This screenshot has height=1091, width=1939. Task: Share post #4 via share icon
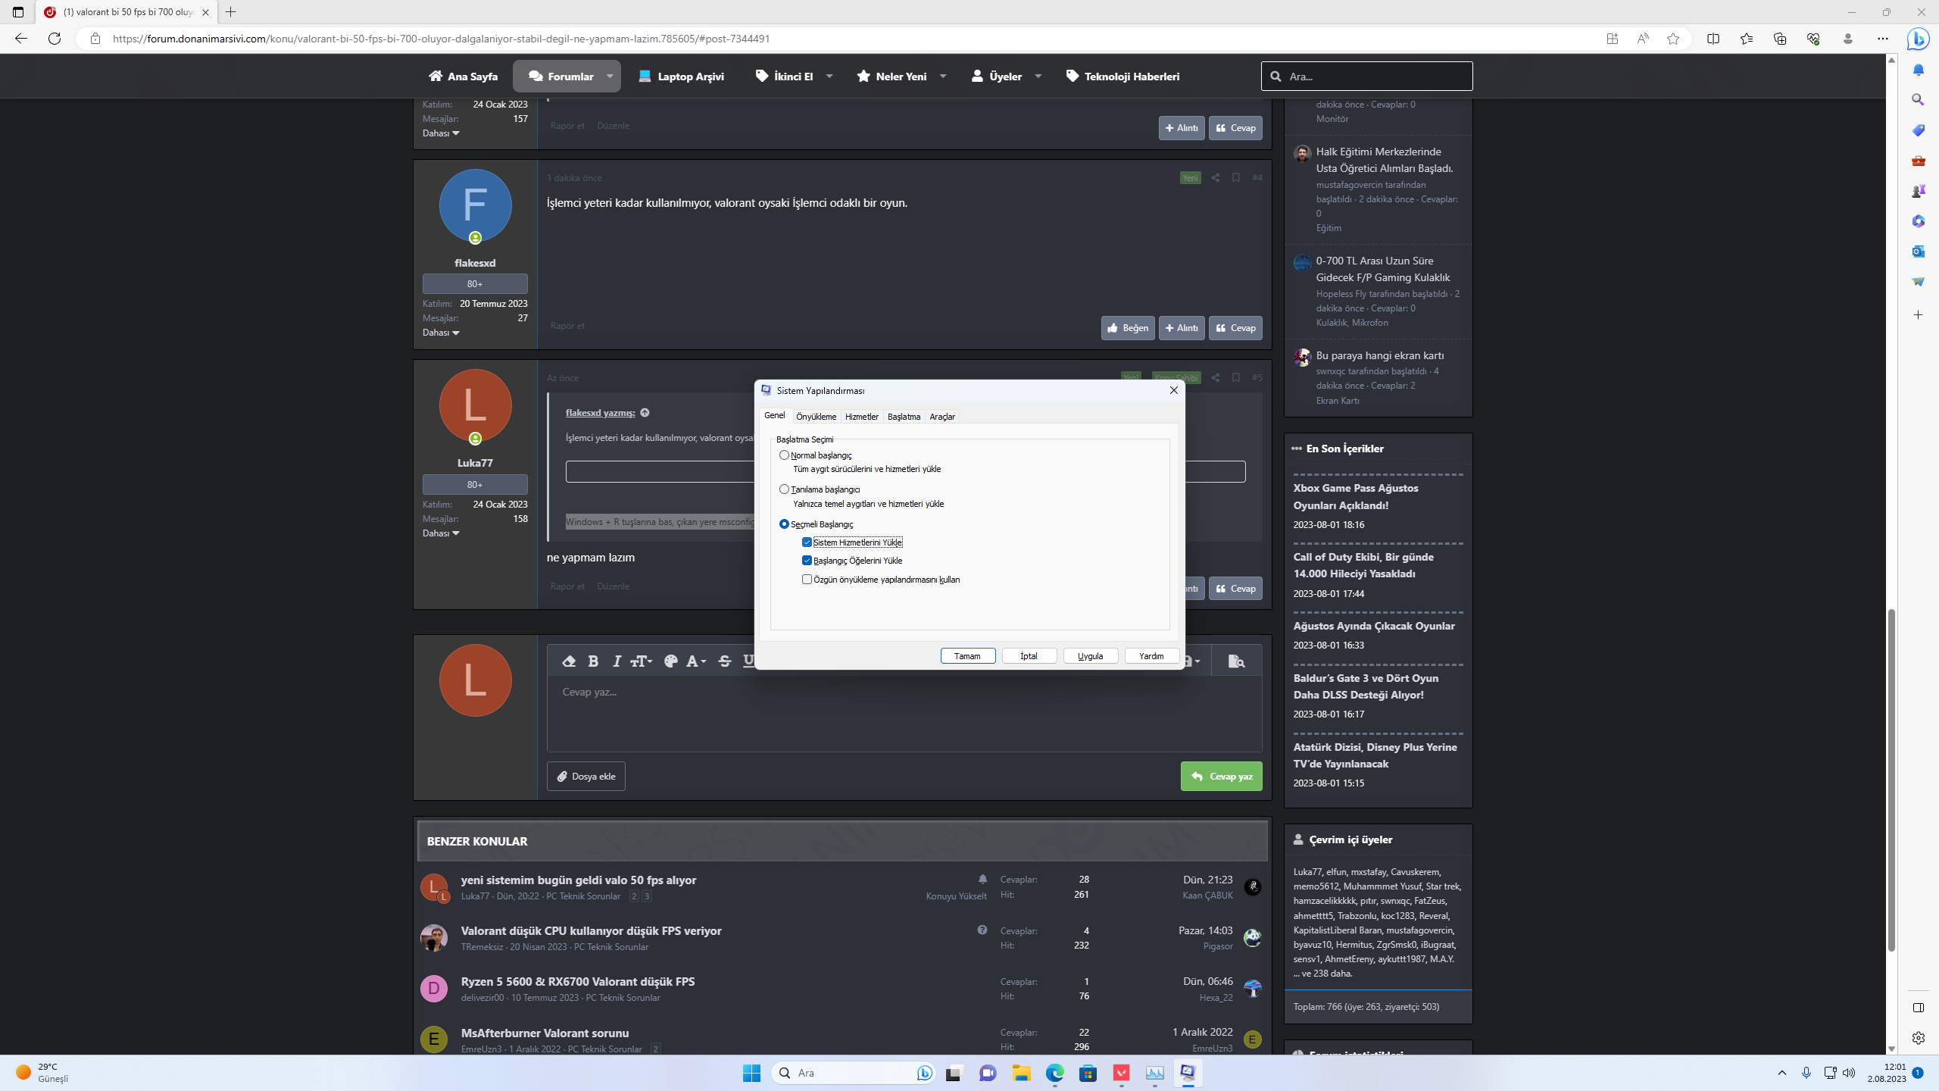click(1215, 177)
